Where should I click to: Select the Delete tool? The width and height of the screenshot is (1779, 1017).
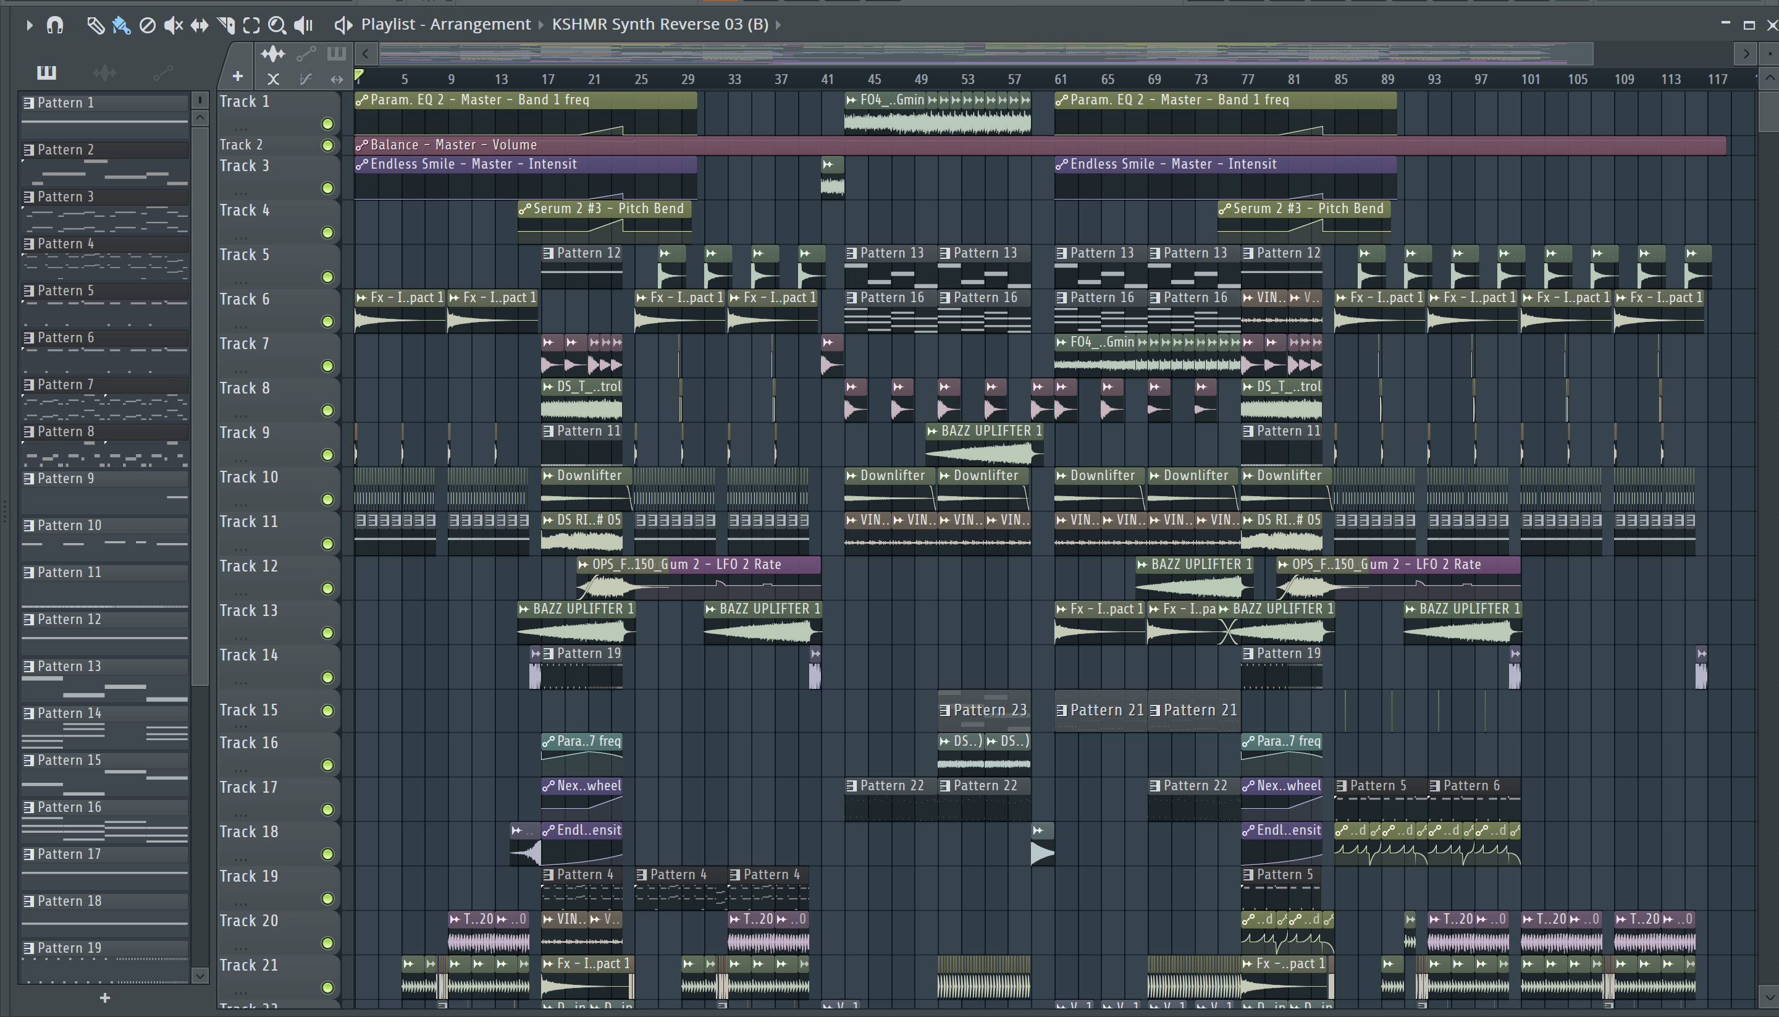coord(147,25)
